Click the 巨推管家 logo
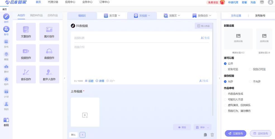The image size is (275, 139). point(16,2)
